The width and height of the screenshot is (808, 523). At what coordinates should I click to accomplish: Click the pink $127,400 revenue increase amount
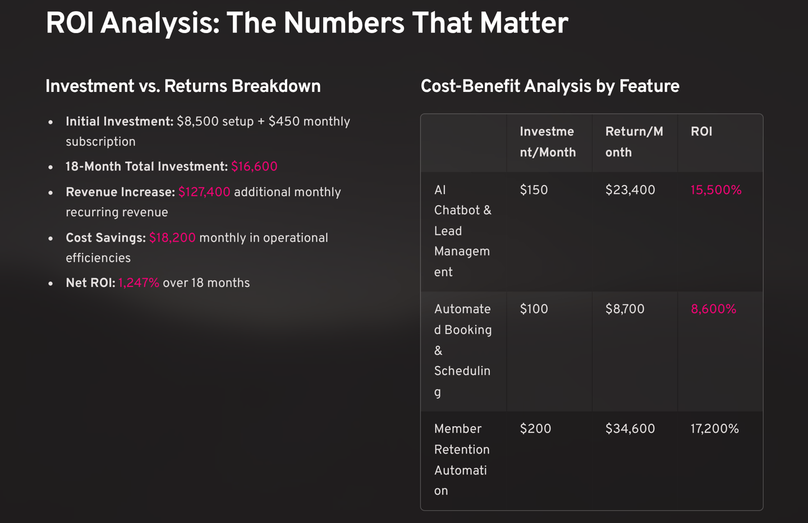204,192
